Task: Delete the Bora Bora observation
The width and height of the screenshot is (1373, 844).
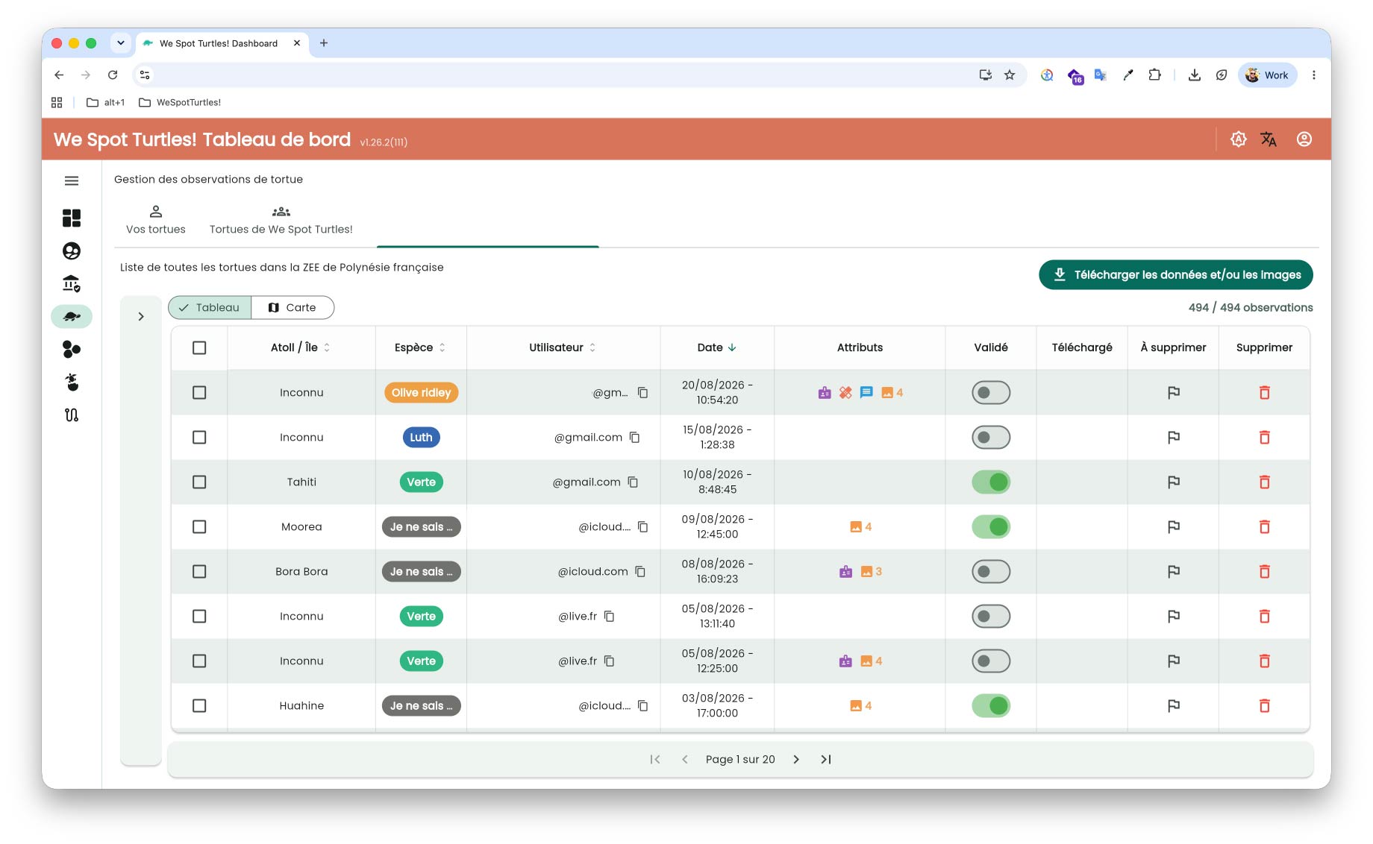Action: (x=1265, y=572)
